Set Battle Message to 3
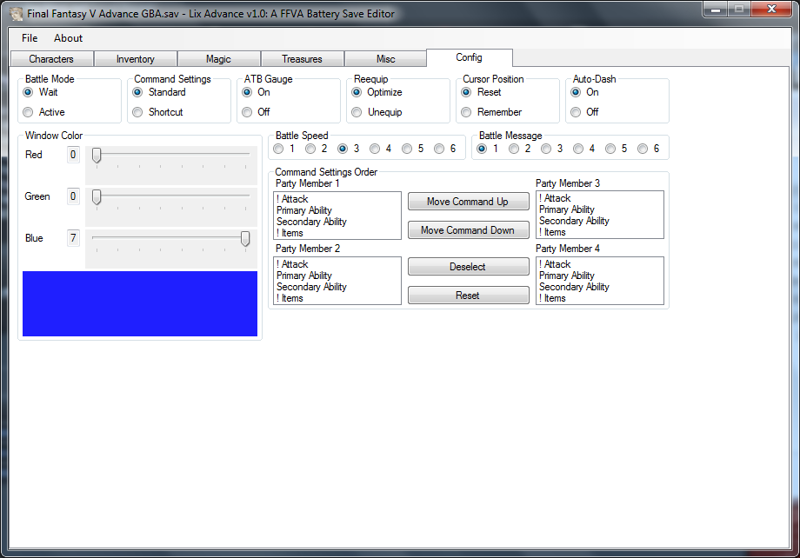This screenshot has height=558, width=800. point(552,149)
